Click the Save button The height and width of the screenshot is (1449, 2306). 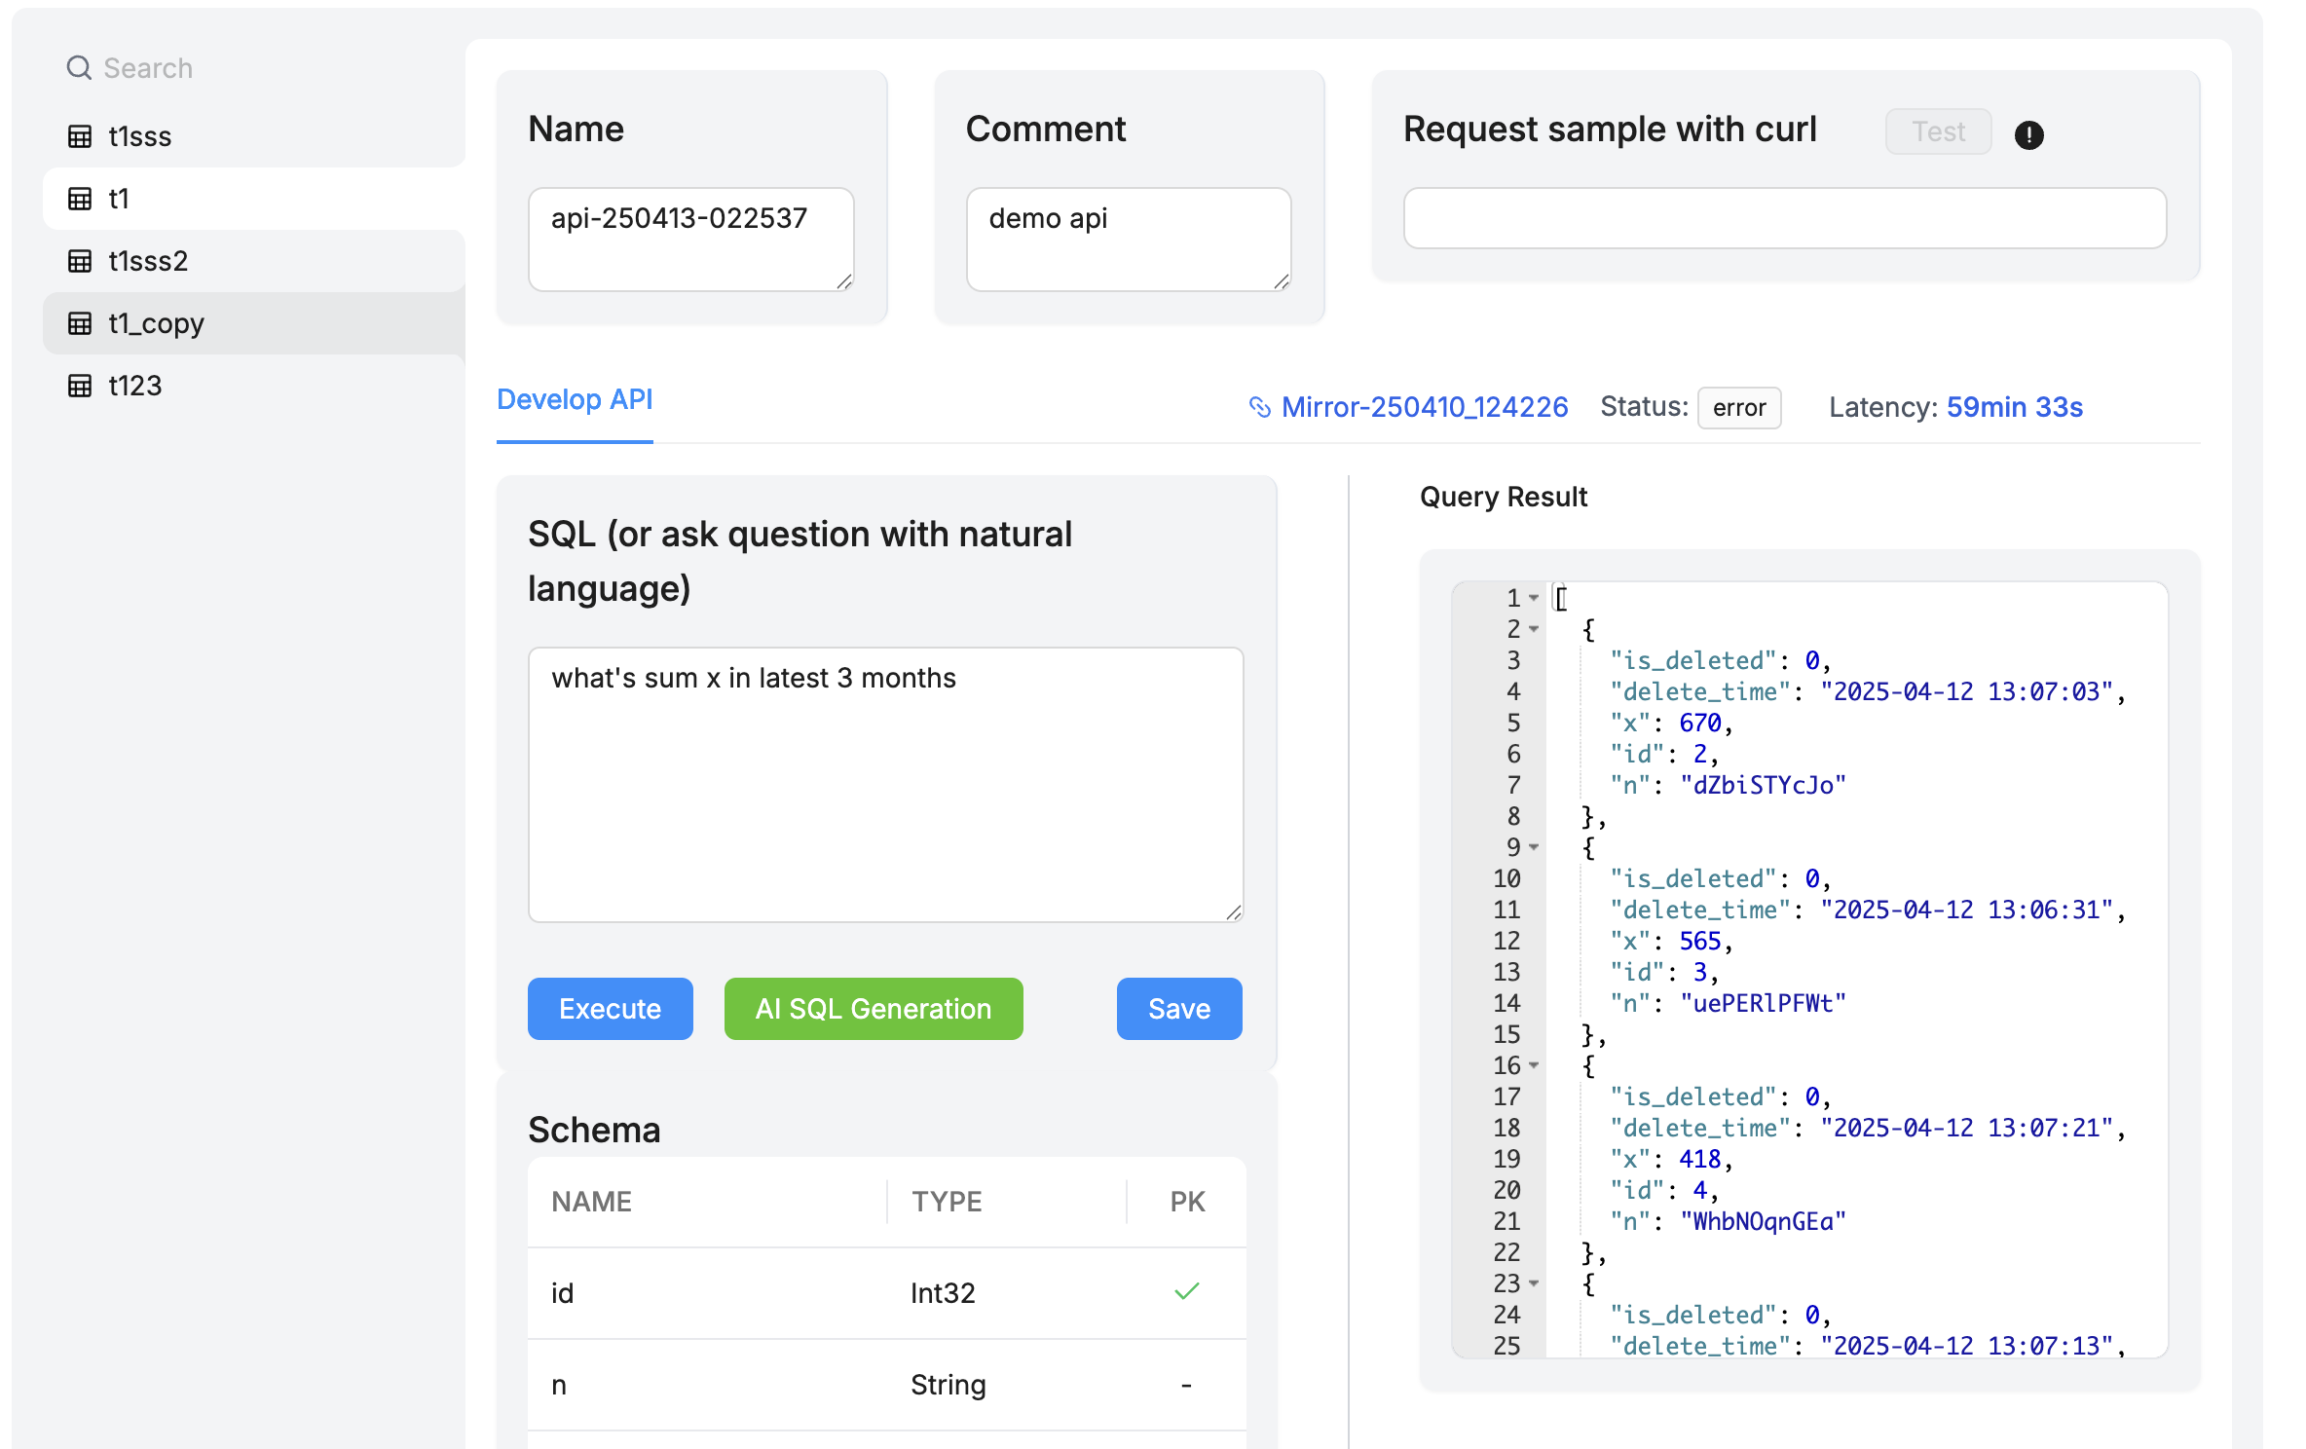click(1179, 1009)
